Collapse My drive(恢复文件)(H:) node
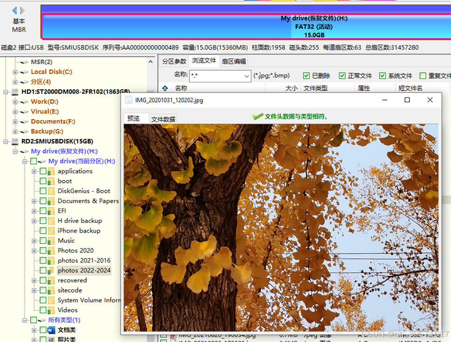Viewport: 451px width, 342px height. click(x=15, y=151)
